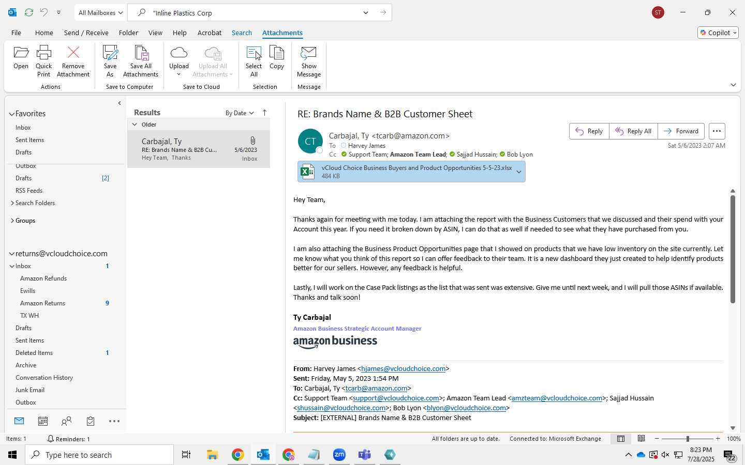Select the TX WH folder

(29, 316)
